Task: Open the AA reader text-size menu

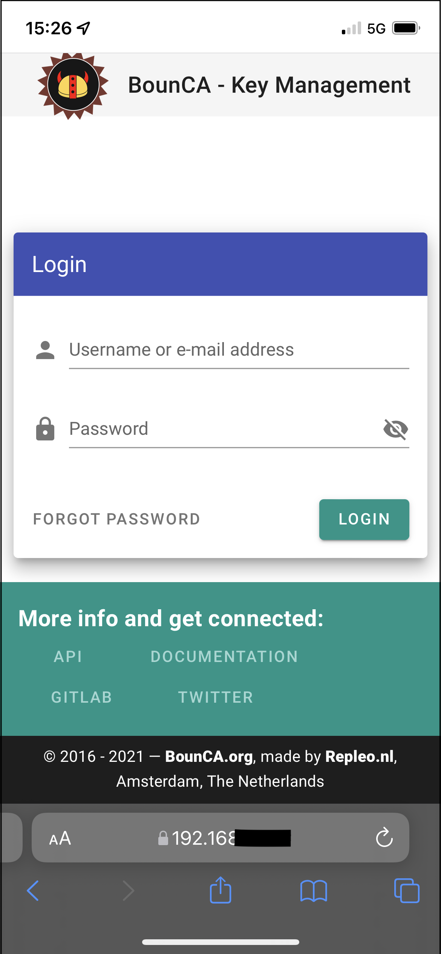Action: pyautogui.click(x=60, y=838)
